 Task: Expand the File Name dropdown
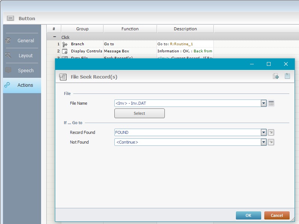[x=263, y=103]
